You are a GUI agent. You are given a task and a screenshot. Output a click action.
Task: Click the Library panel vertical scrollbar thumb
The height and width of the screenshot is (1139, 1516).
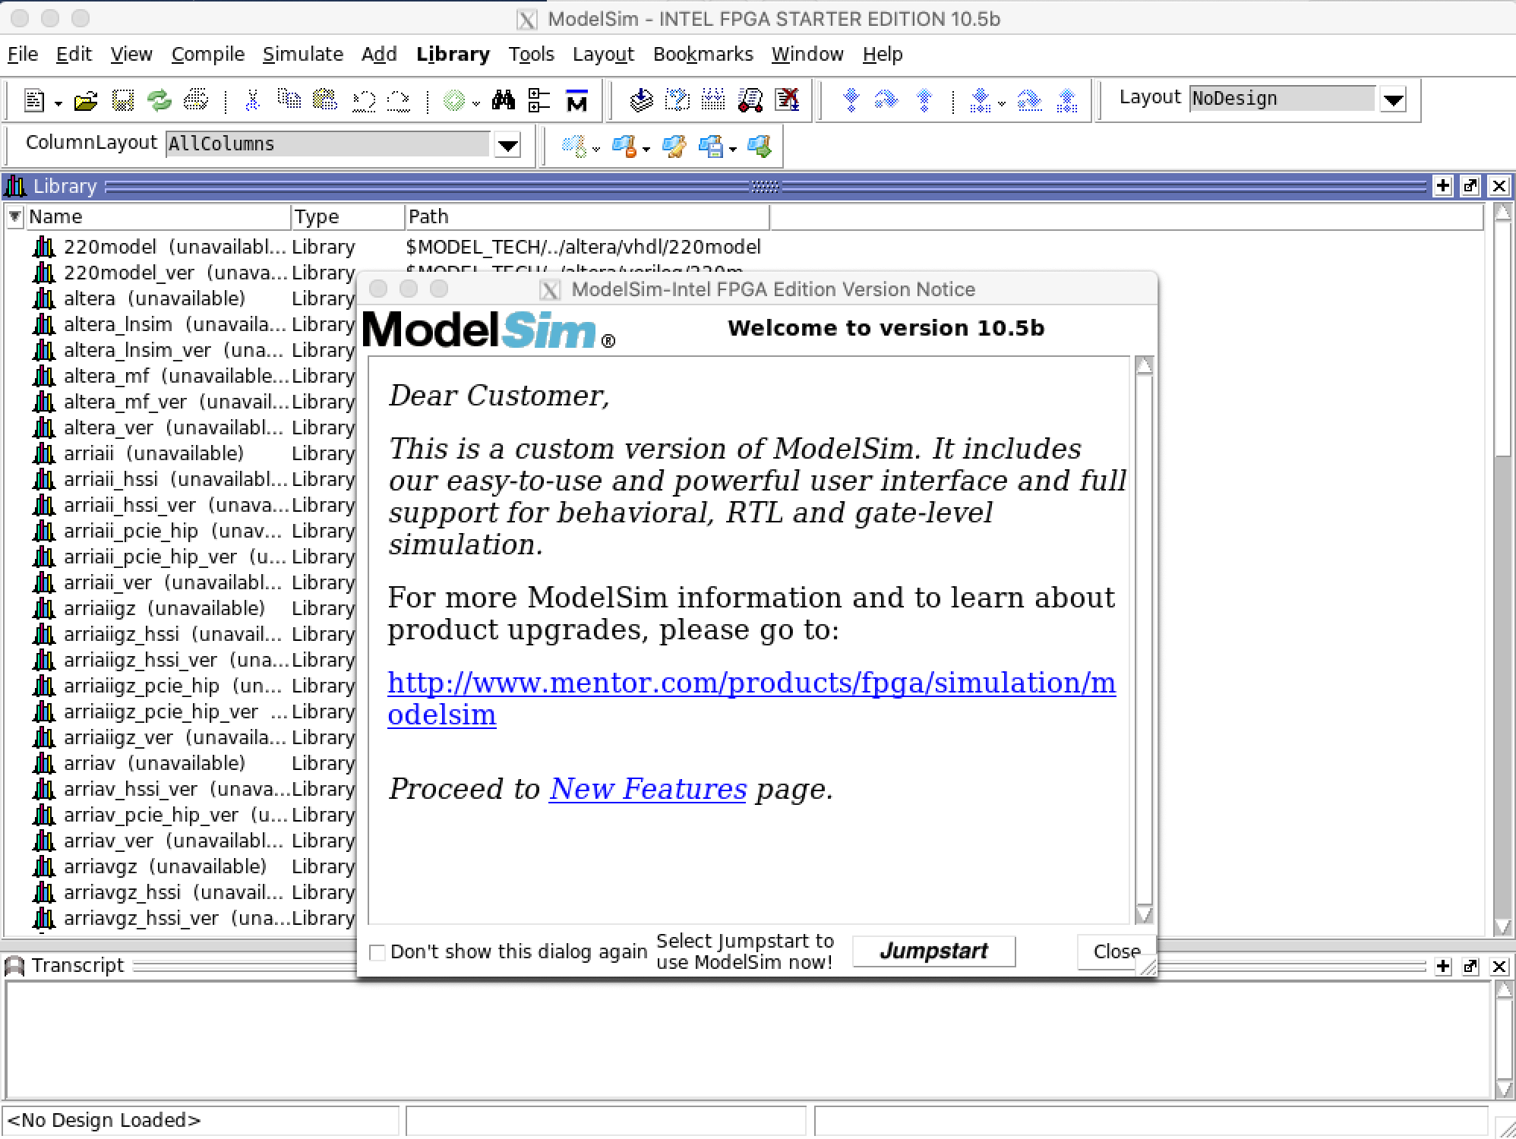coord(1502,339)
